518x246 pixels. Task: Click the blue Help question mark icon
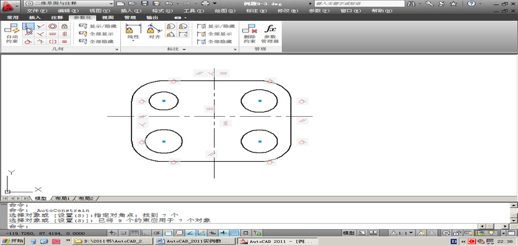(471, 4)
